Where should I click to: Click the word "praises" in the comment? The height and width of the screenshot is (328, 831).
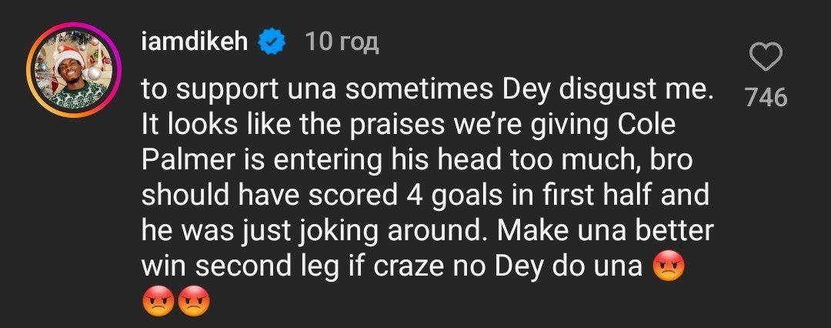406,125
